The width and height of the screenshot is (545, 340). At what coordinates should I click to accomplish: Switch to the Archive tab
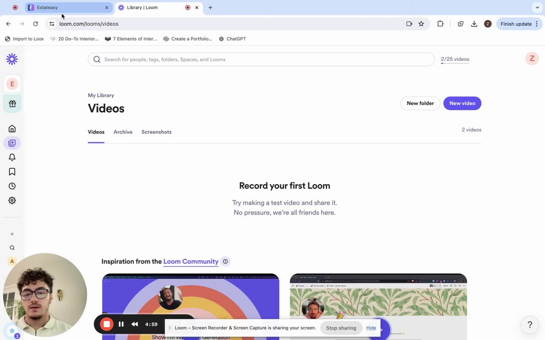123,132
